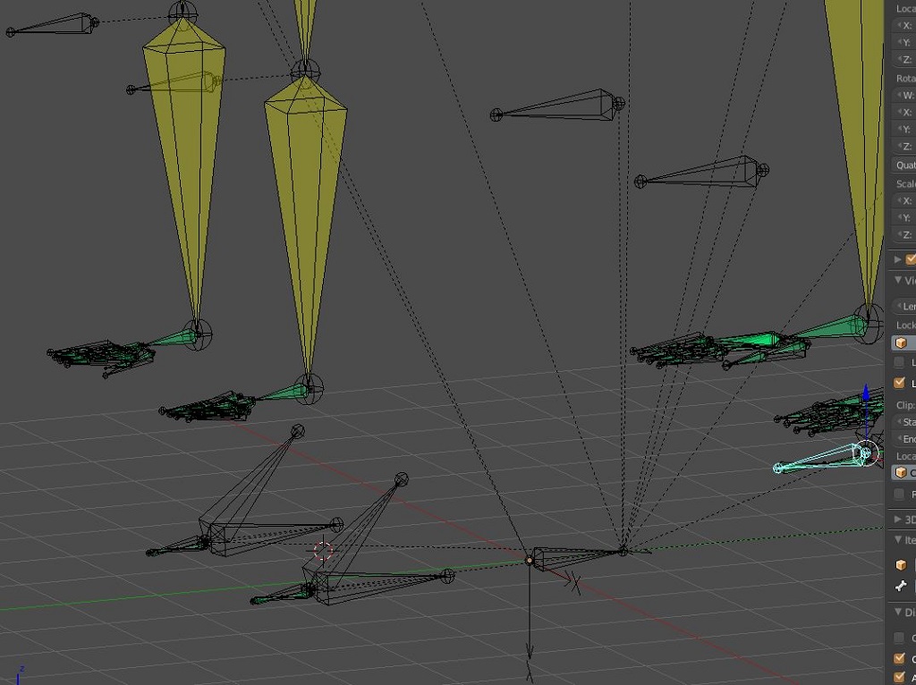Click the Rotation Y value field
Screen dimensions: 916x685
point(904,129)
